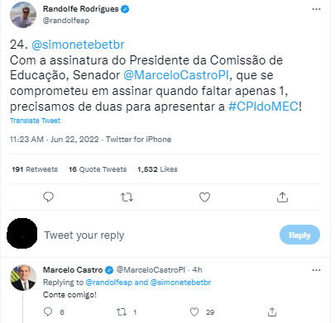Like Marcelo Castro's 'Conte comigo!' reply

tap(194, 312)
